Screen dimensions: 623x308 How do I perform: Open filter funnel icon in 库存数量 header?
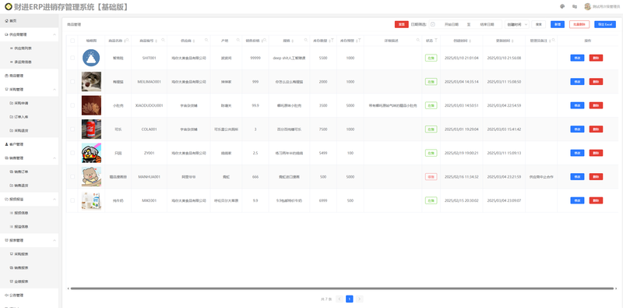(333, 41)
